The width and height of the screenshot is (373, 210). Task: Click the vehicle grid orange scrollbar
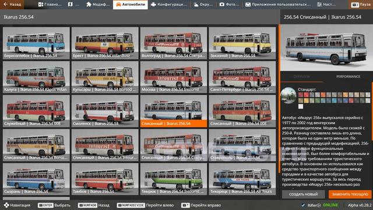click(279, 99)
